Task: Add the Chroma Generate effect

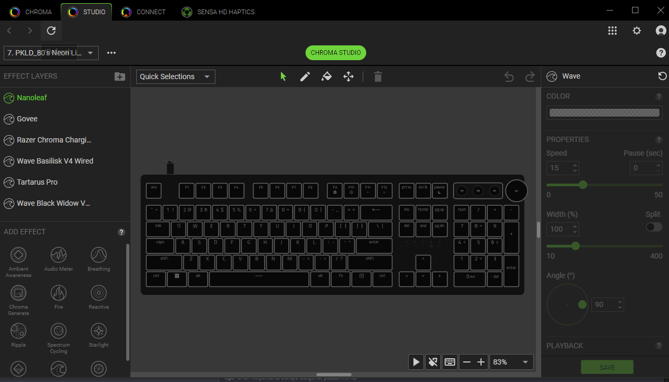Action: pos(18,300)
